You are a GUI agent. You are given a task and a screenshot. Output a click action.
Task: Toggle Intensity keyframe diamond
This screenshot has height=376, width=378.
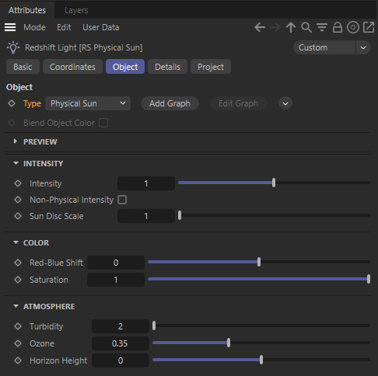pos(18,183)
